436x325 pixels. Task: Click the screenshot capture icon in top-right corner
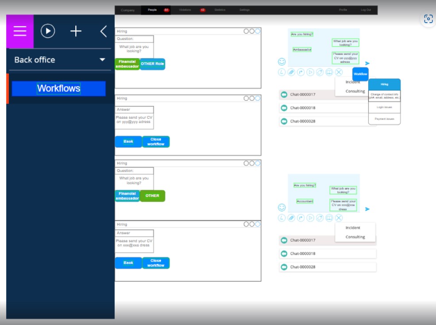point(428,19)
